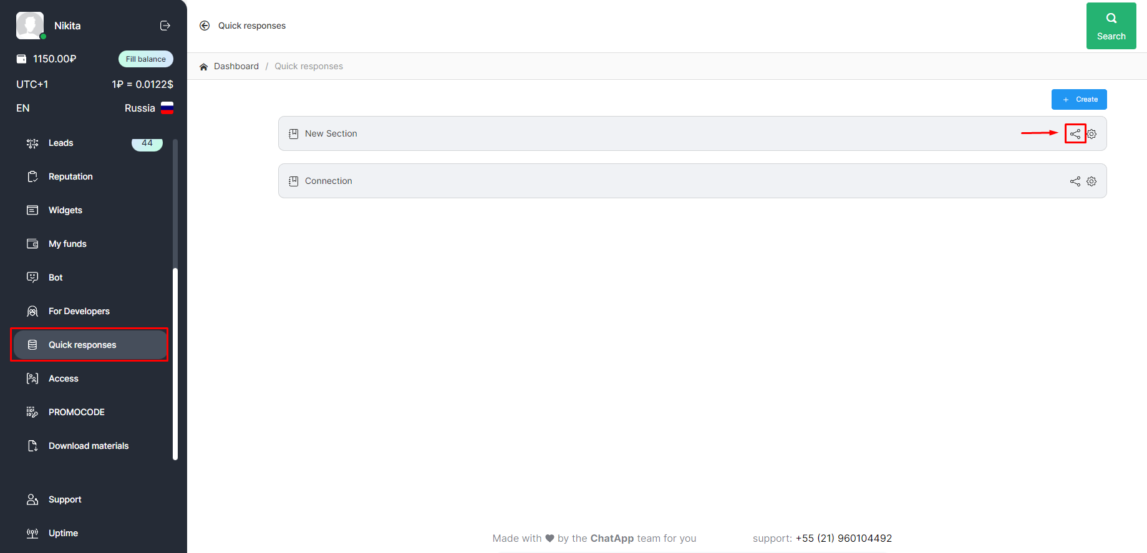The height and width of the screenshot is (553, 1147).
Task: Click Nikita's profile avatar
Action: (x=30, y=26)
